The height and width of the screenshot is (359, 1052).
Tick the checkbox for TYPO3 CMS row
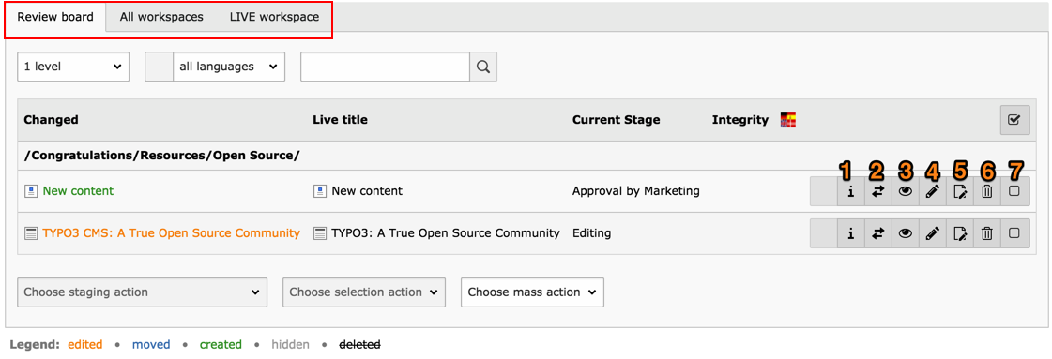click(1014, 233)
